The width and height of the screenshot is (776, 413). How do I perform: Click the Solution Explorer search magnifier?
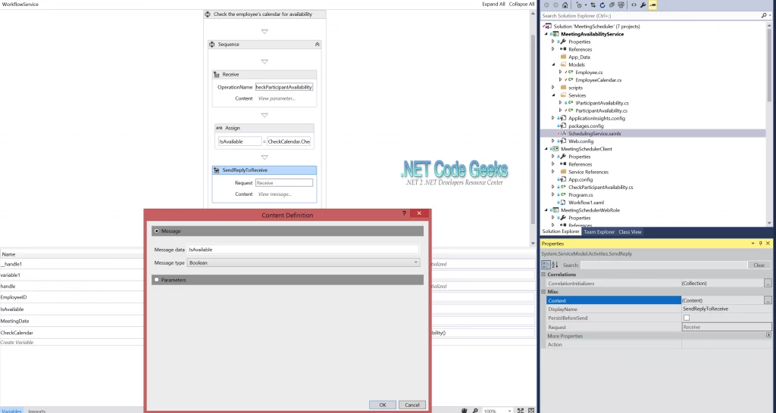[764, 16]
